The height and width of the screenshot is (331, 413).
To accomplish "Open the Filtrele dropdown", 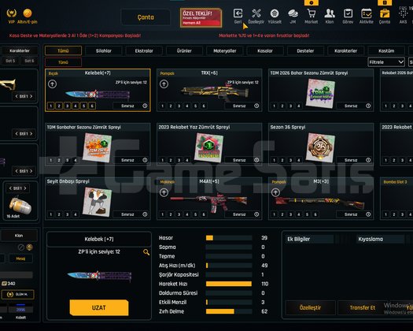I will coord(386,62).
